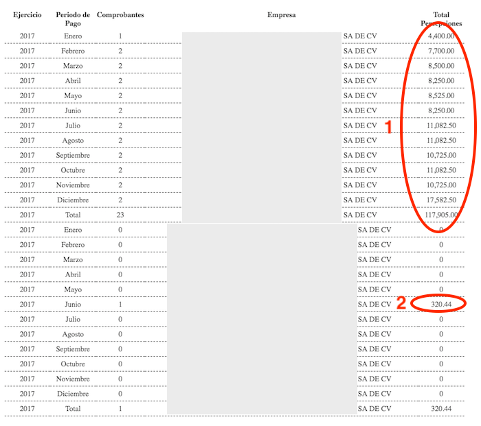Image resolution: width=481 pixels, height=426 pixels.
Task: Select Enero with 0 comprobantes
Action: pos(73,230)
